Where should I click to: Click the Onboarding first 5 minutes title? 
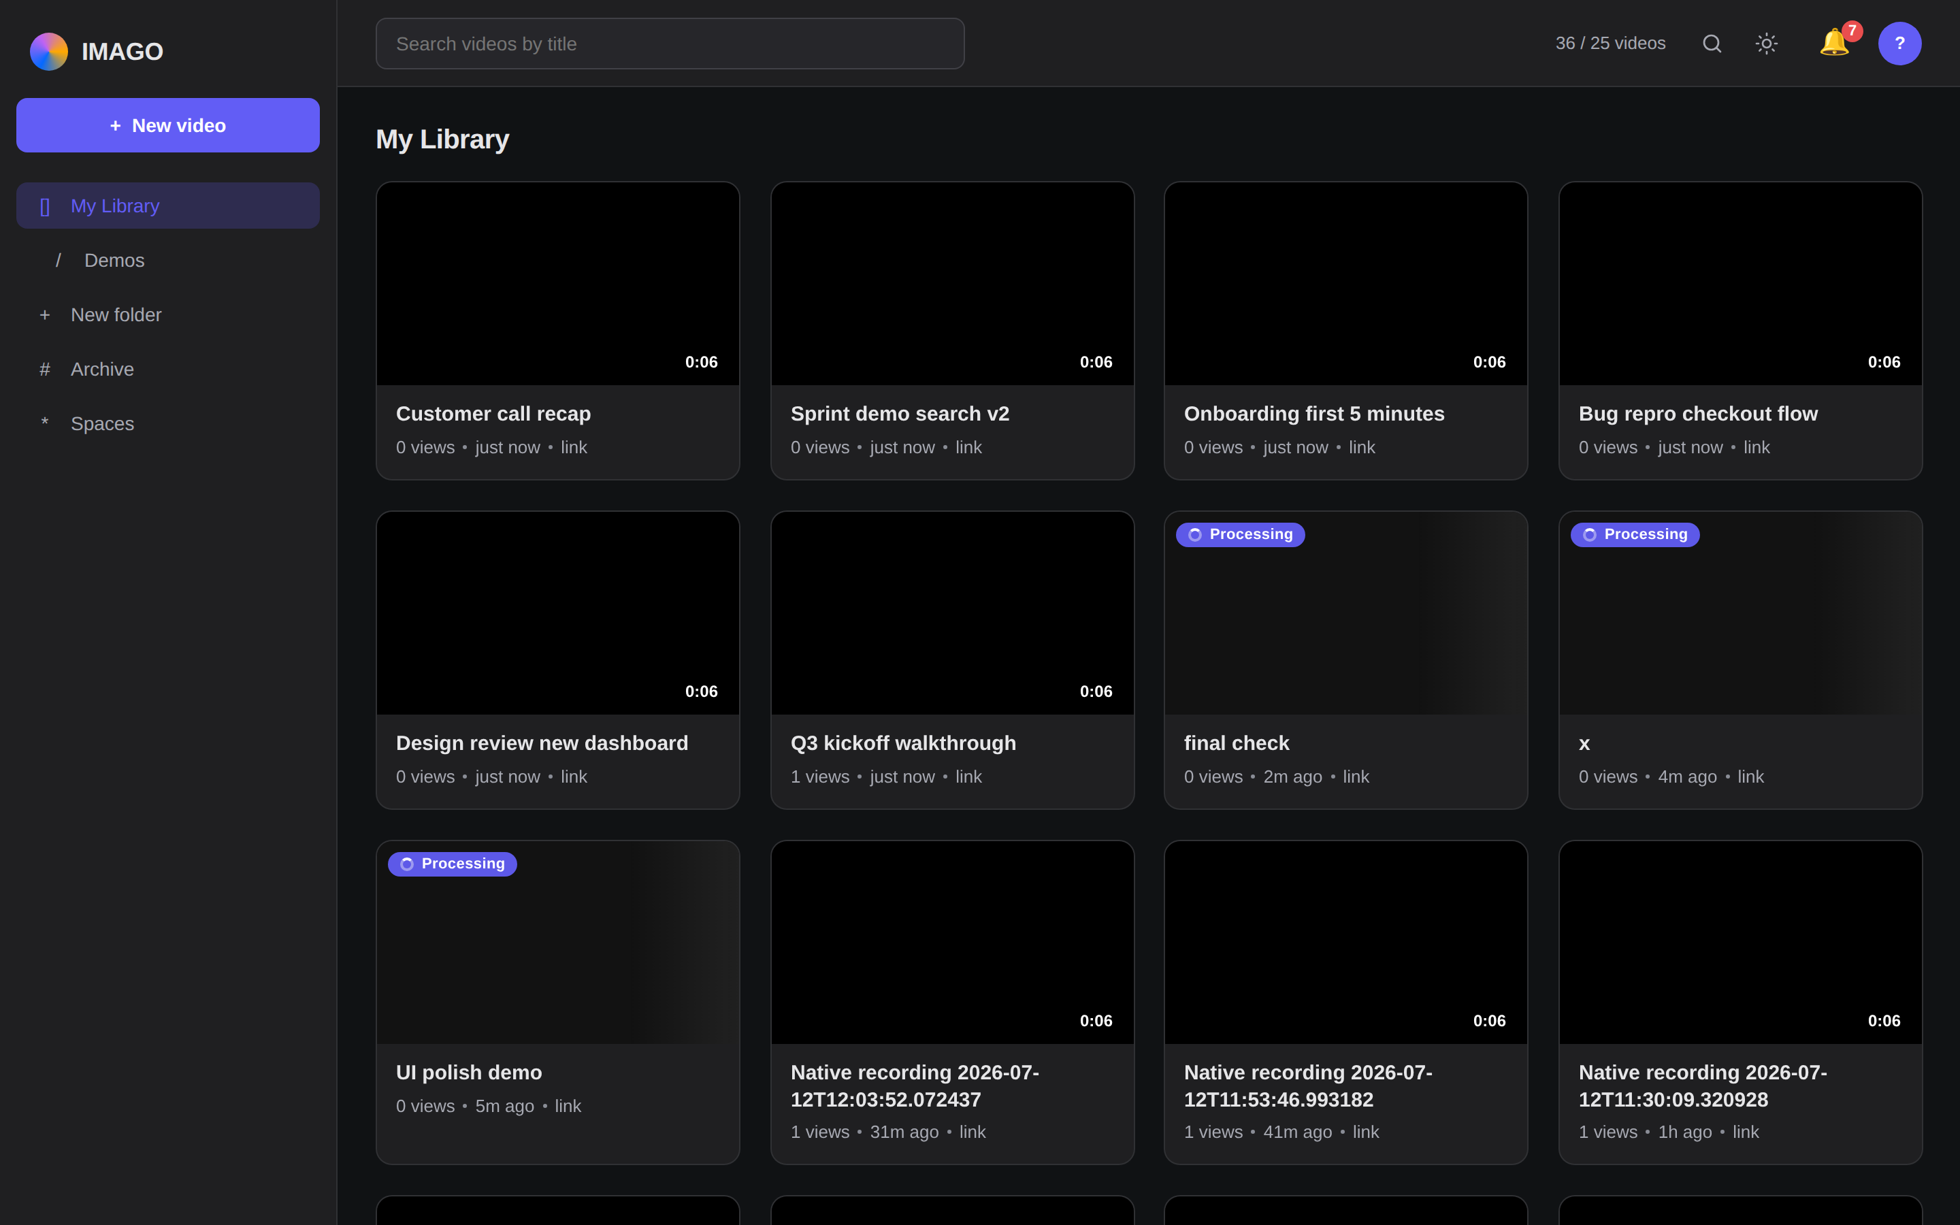(x=1313, y=414)
